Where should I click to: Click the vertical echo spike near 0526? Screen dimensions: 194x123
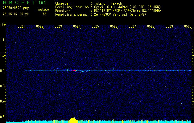point(114,70)
